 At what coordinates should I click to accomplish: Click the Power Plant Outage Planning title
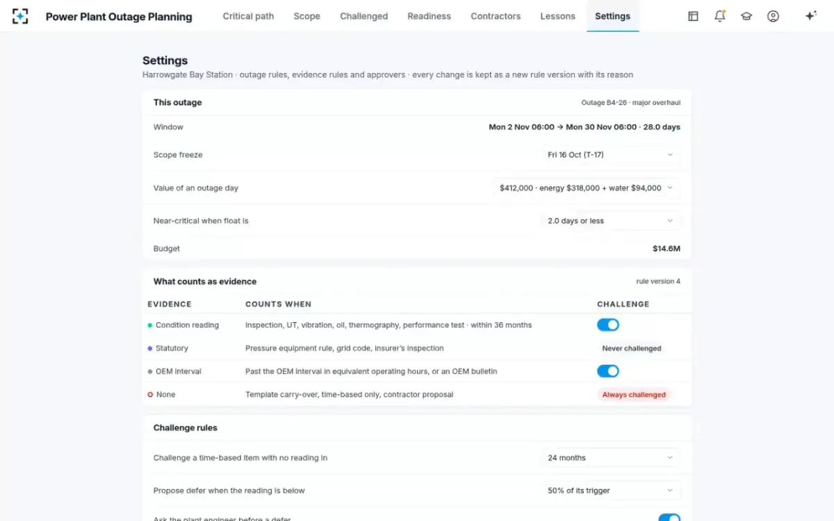click(119, 17)
